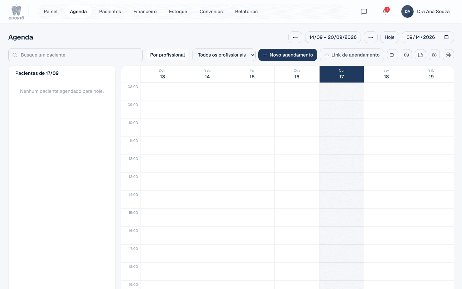
Task: Toggle the Por profissional view
Action: tap(167, 55)
